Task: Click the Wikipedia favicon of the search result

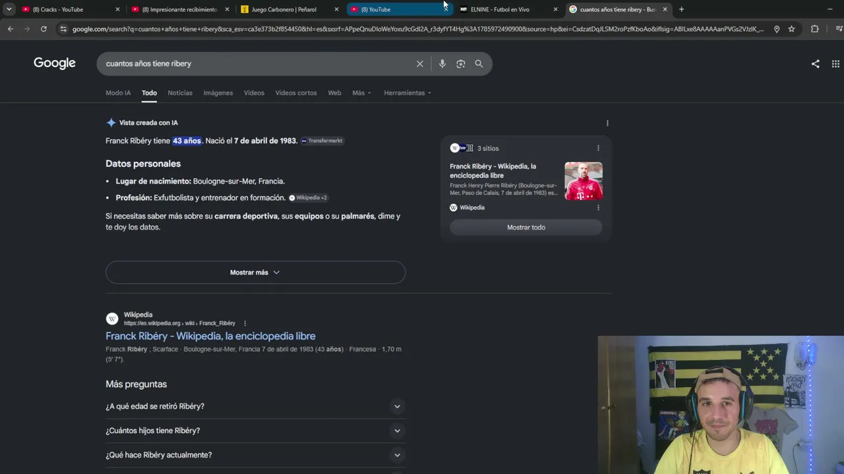Action: [x=112, y=319]
